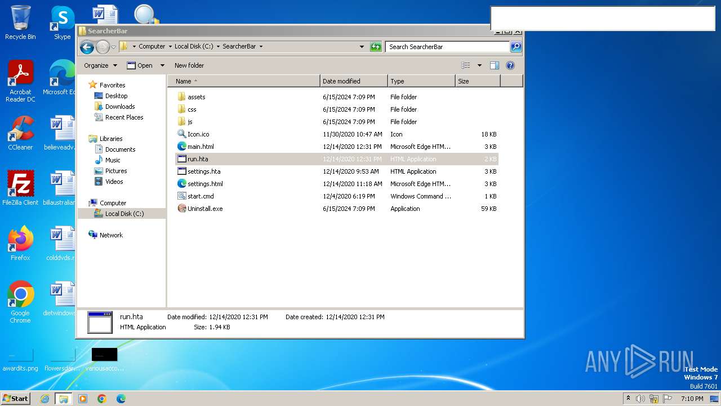Image resolution: width=721 pixels, height=406 pixels.
Task: Open Music library
Action: pyautogui.click(x=113, y=160)
